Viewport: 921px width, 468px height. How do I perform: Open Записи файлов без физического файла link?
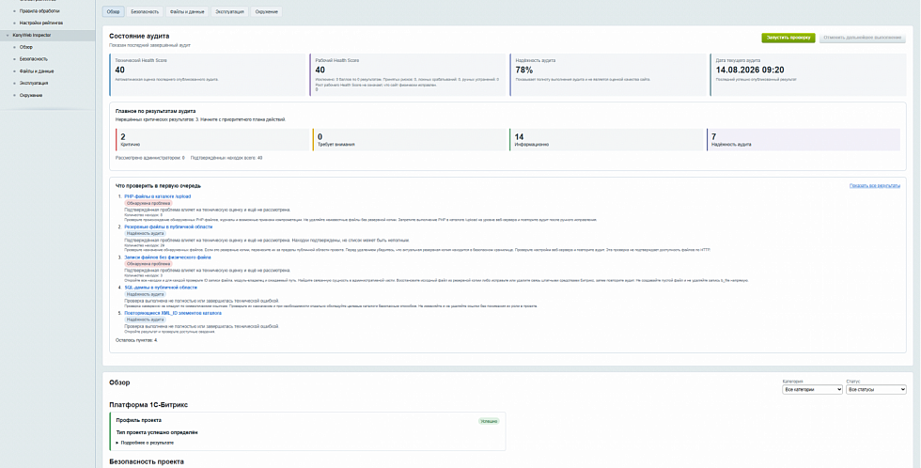(x=167, y=257)
